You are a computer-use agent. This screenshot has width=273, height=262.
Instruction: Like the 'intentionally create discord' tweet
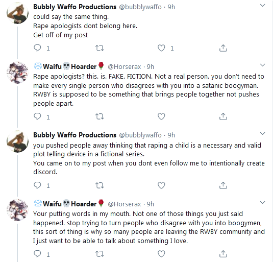(x=161, y=185)
